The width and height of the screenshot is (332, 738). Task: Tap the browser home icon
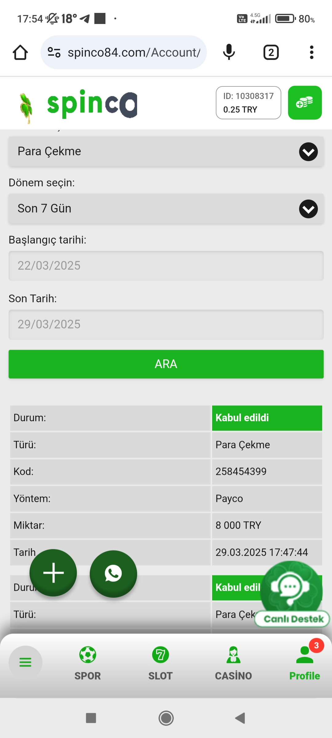(x=20, y=52)
